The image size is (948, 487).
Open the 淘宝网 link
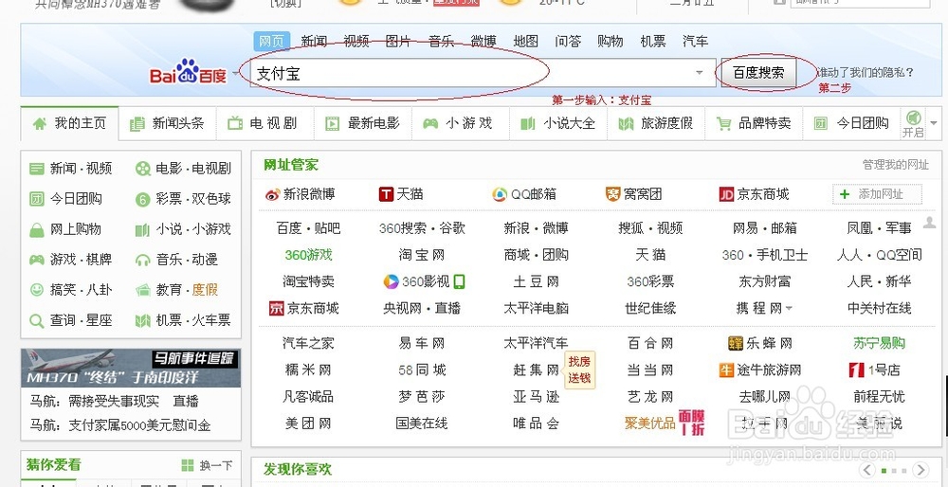click(x=422, y=255)
